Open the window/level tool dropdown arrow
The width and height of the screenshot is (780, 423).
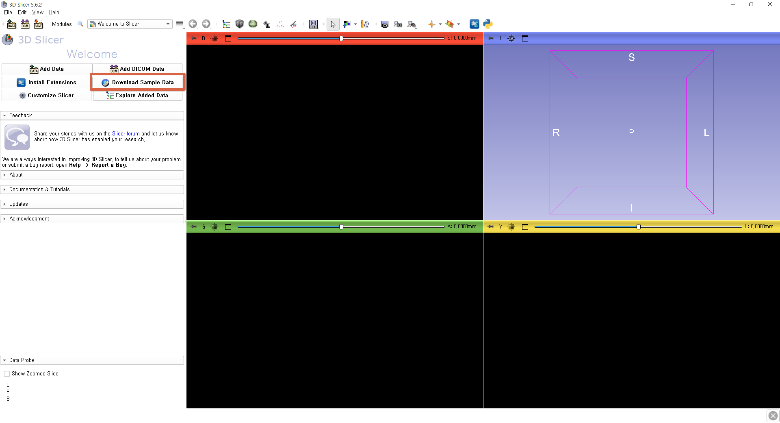[x=355, y=24]
